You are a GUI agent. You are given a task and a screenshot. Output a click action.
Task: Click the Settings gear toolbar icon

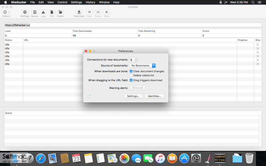pos(25,12)
